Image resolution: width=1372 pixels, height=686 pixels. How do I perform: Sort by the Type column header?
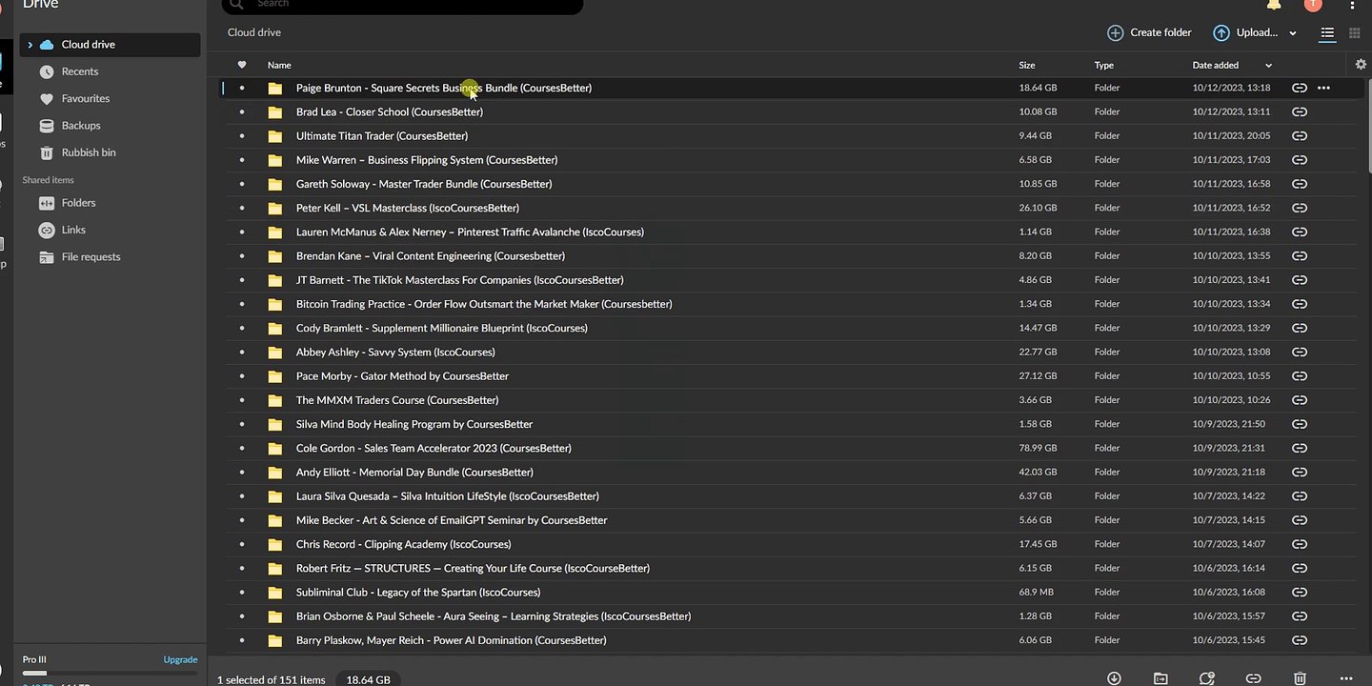click(1103, 65)
